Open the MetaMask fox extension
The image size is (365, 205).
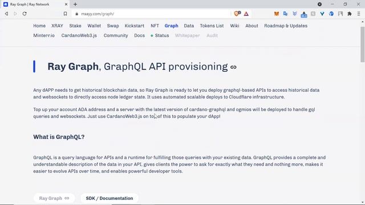click(x=276, y=14)
